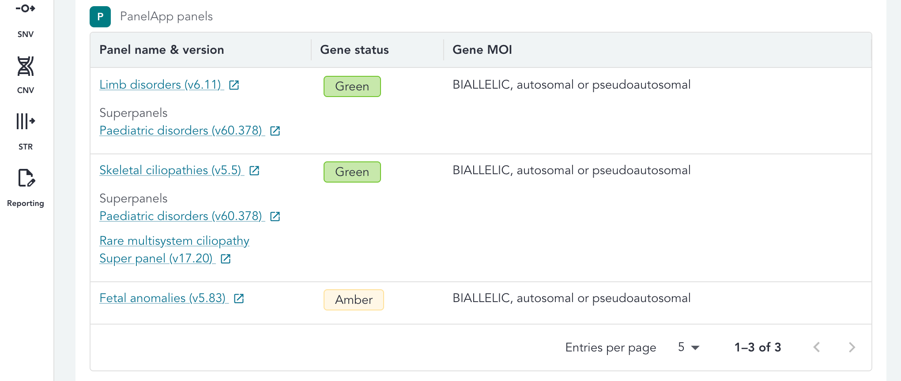Viewport: 901px width, 381px height.
Task: Go to previous page of panels
Action: 817,347
